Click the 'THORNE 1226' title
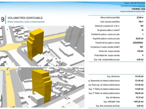This screenshot has height=109, width=146. (x=138, y=9)
